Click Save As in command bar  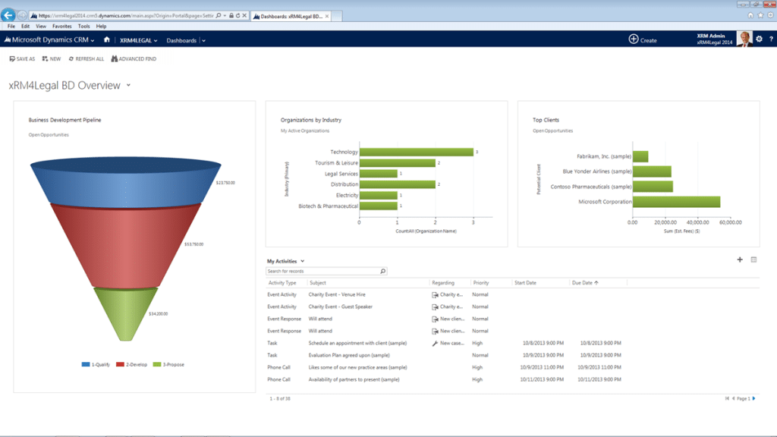click(22, 58)
